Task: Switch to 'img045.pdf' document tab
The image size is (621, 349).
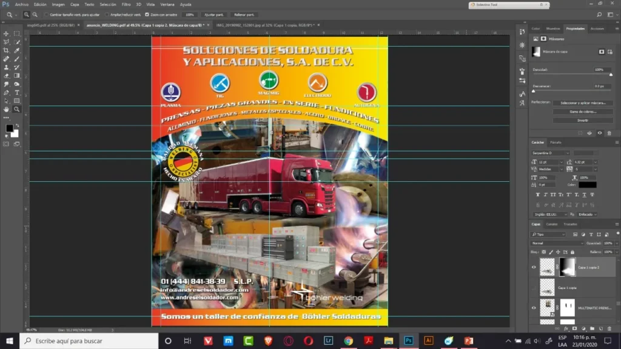Action: tap(51, 25)
